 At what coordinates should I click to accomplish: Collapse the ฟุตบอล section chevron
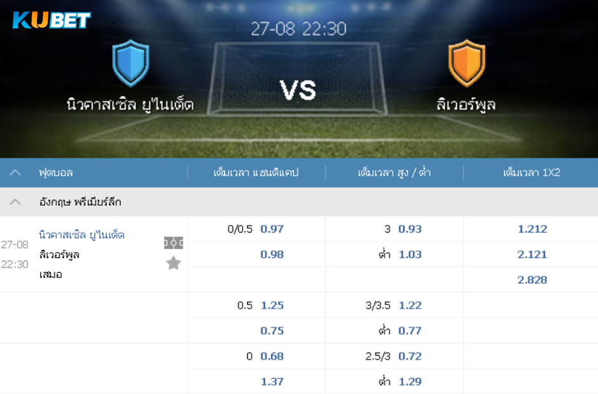point(15,173)
